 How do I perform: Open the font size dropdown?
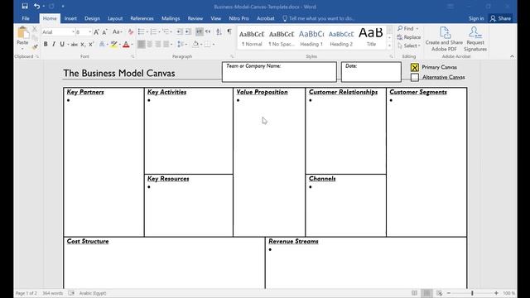(x=90, y=32)
